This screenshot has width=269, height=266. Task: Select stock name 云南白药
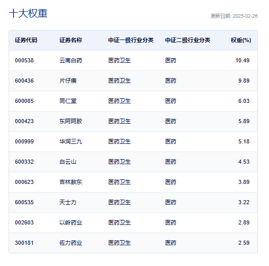(71, 61)
